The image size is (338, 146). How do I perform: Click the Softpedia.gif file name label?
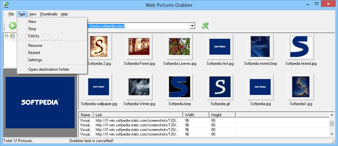tap(220, 104)
